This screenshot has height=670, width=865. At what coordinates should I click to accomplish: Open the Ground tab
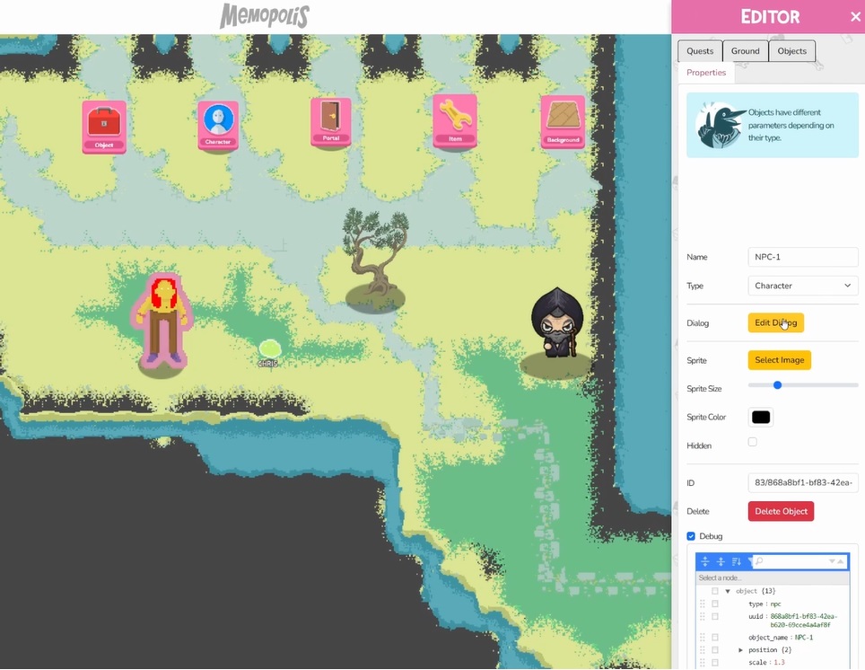coord(745,51)
